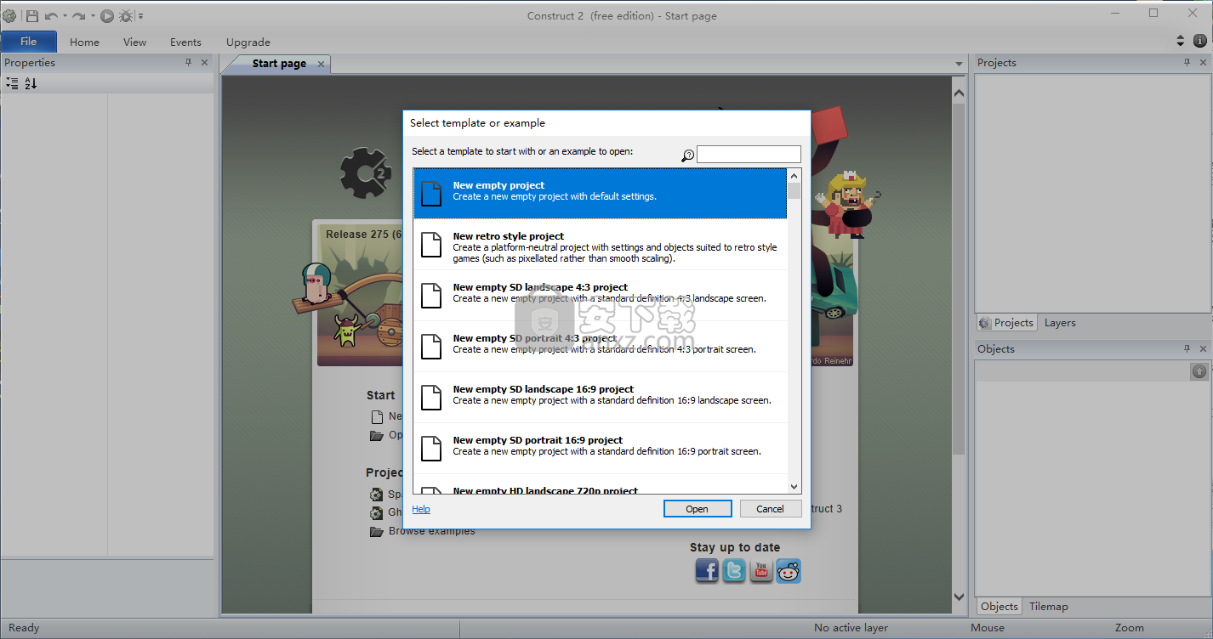The width and height of the screenshot is (1213, 639).
Task: Click template list scrollbar up arrow
Action: pyautogui.click(x=794, y=175)
